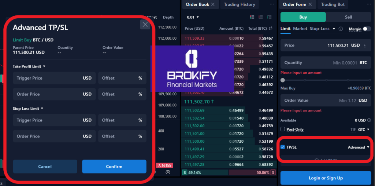Enable the Post-Only checkbox
This screenshot has width=375, height=186.
pos(283,129)
